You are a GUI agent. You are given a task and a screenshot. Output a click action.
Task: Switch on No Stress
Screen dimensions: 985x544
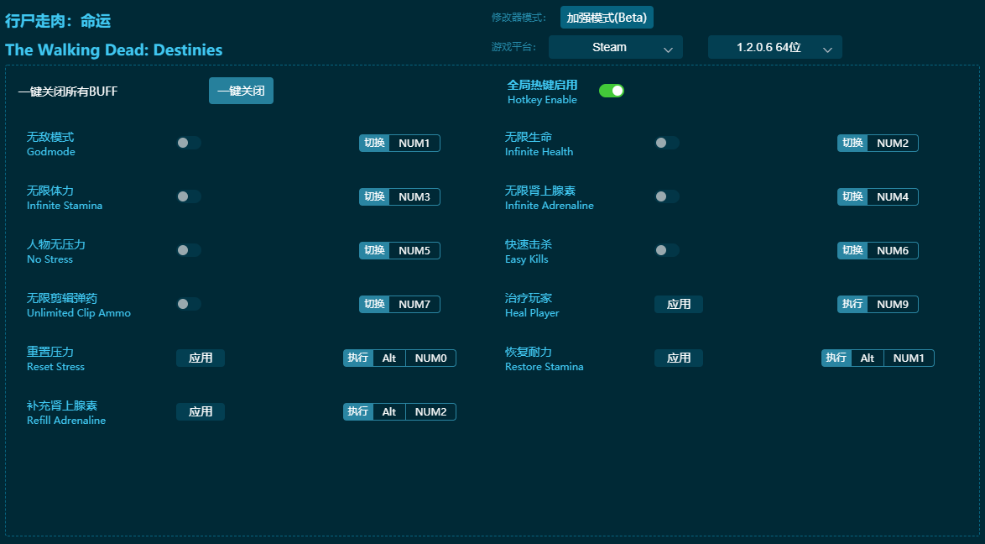pyautogui.click(x=188, y=250)
